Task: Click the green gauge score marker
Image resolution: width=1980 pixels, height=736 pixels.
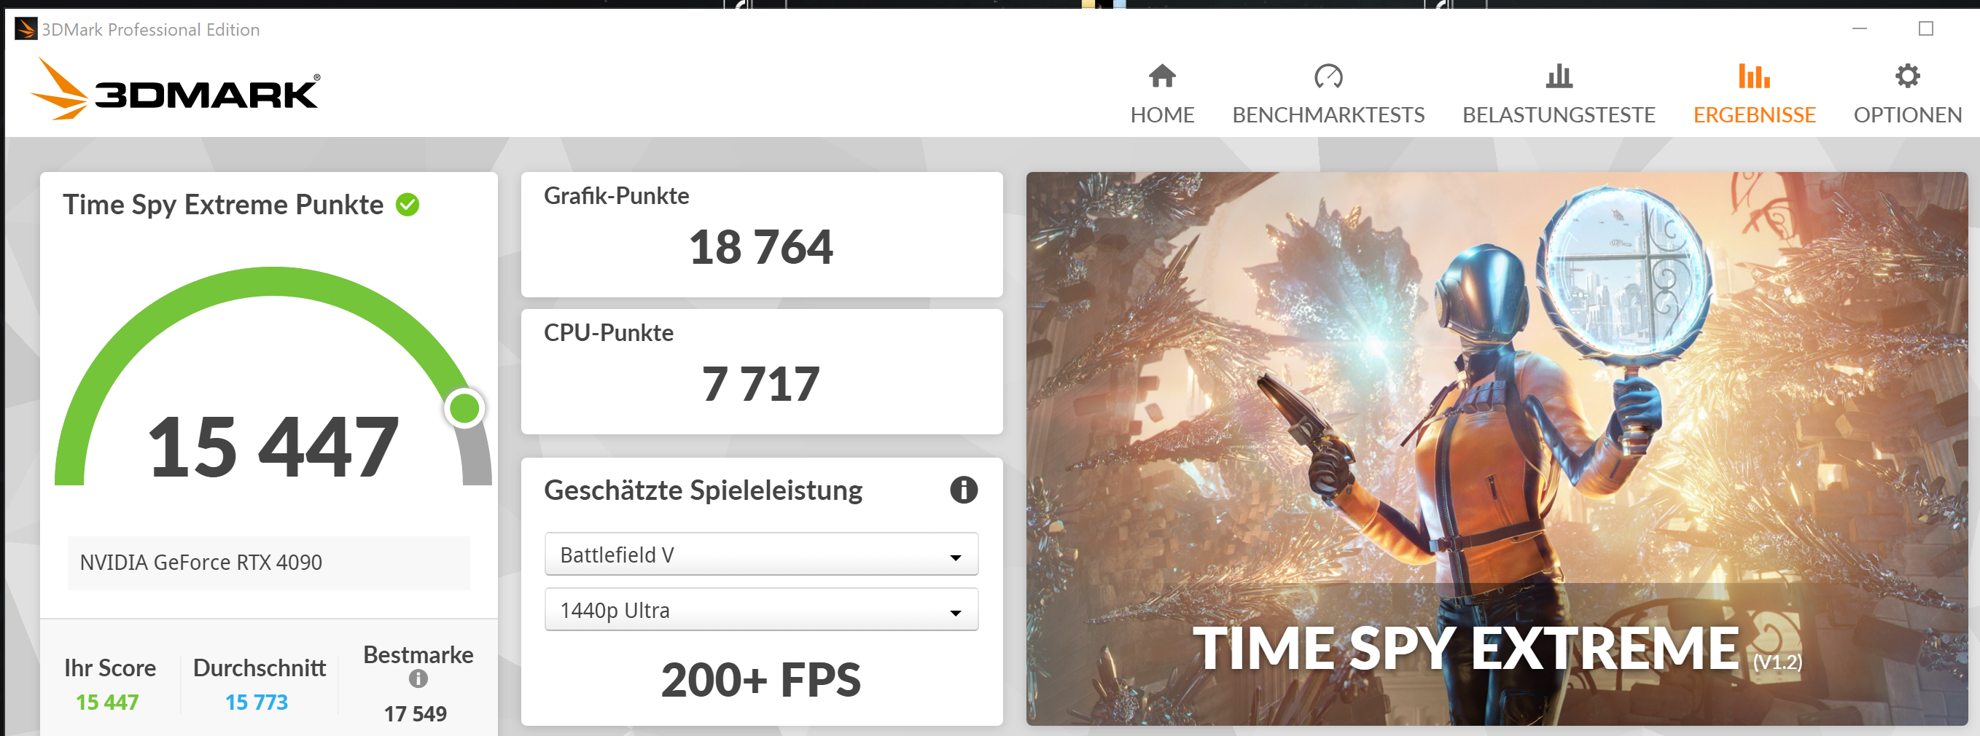Action: (464, 408)
